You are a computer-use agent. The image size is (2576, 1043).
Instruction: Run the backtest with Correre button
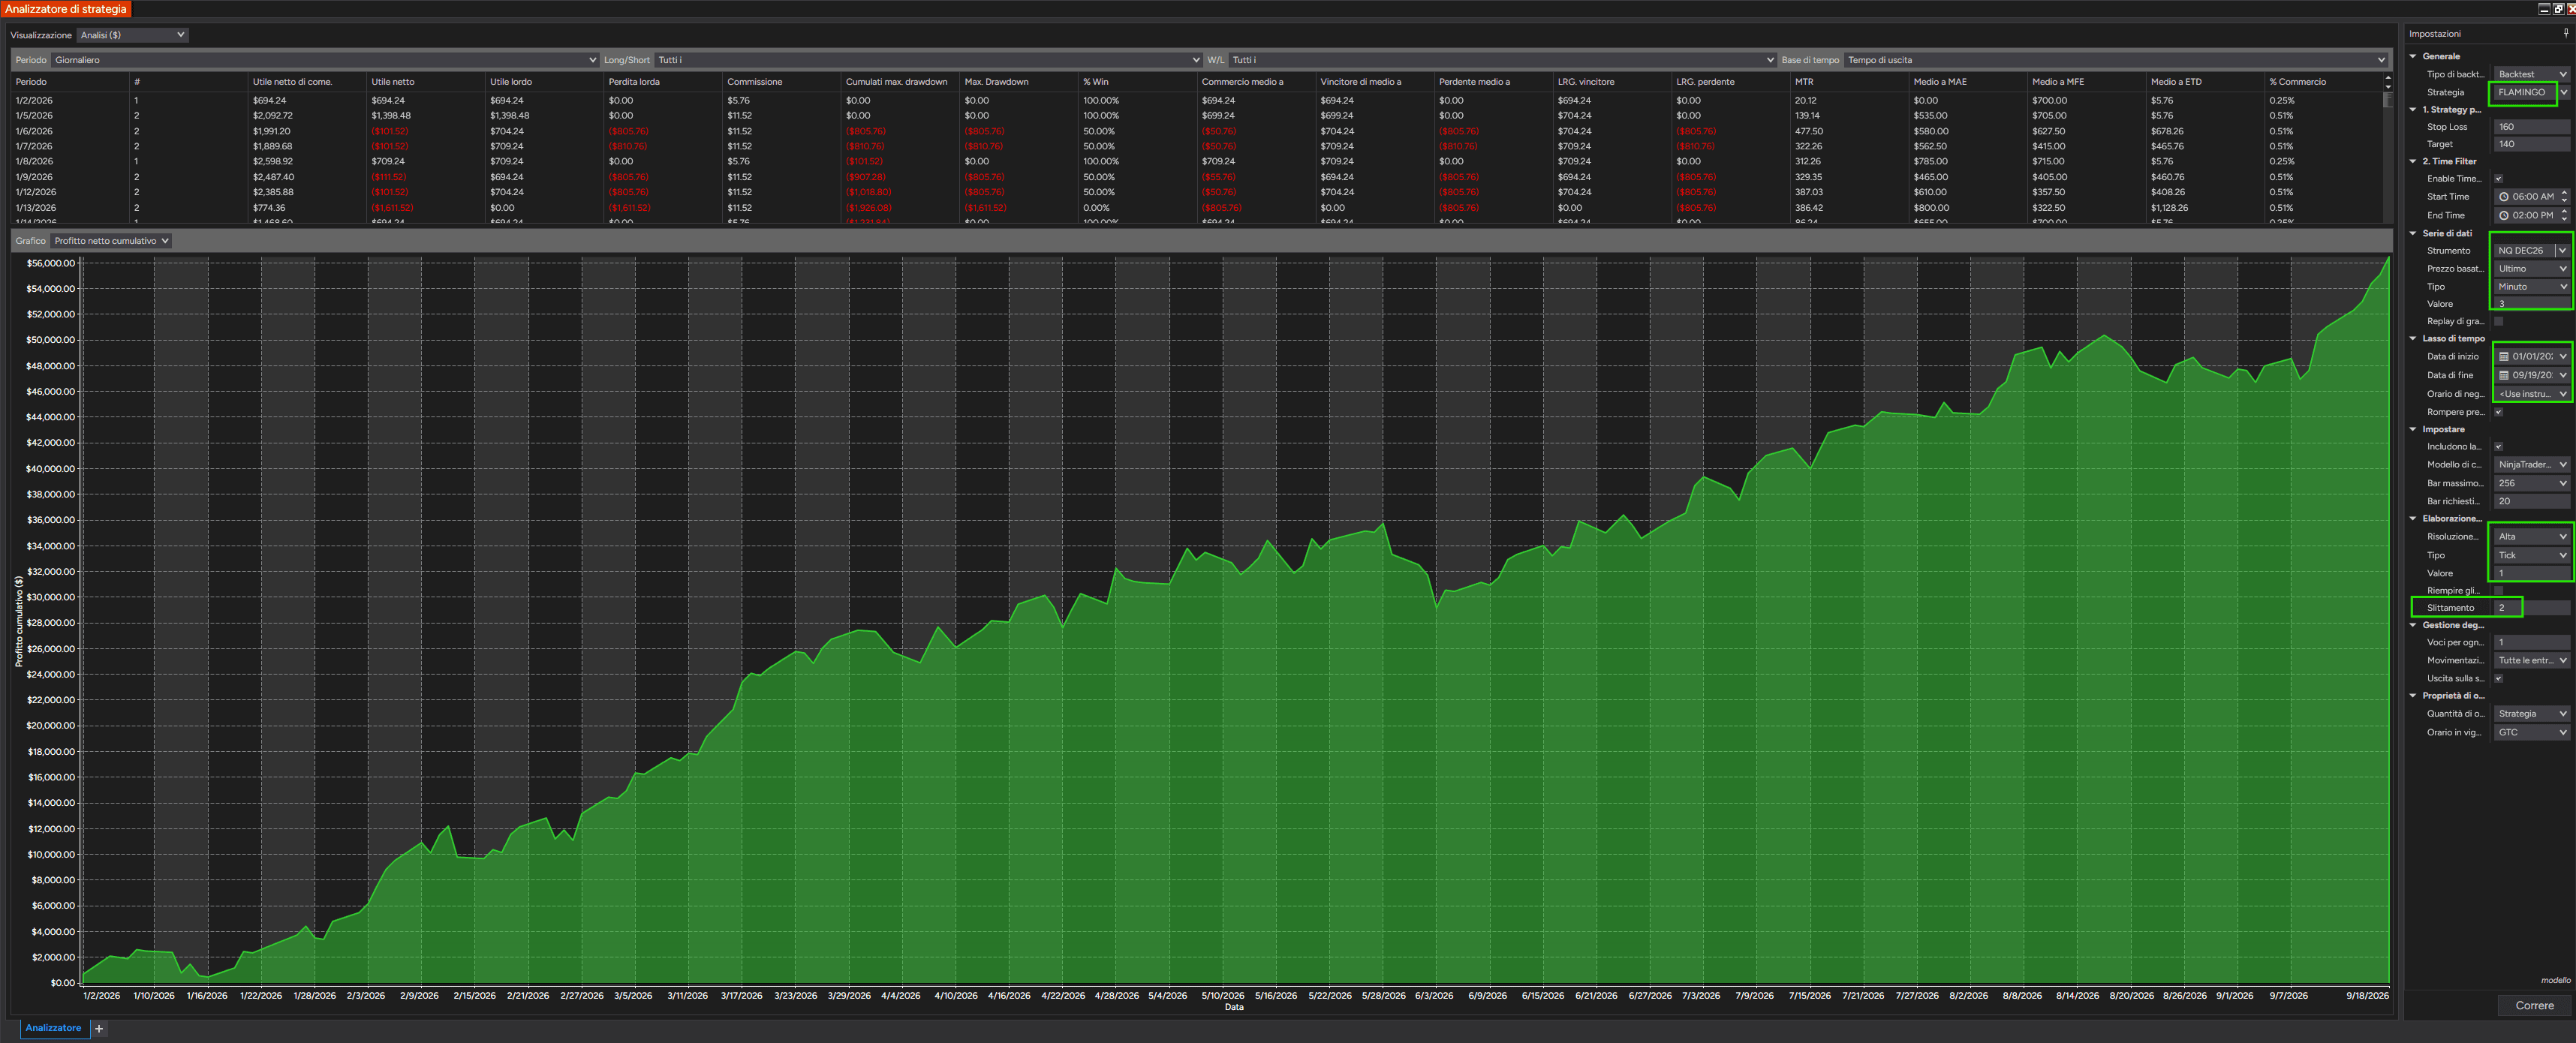pyautogui.click(x=2534, y=1006)
